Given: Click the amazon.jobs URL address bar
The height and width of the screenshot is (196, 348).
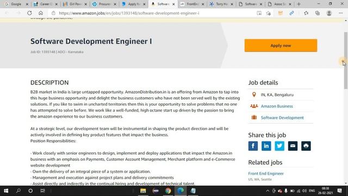Looking at the screenshot, I should pos(129,13).
